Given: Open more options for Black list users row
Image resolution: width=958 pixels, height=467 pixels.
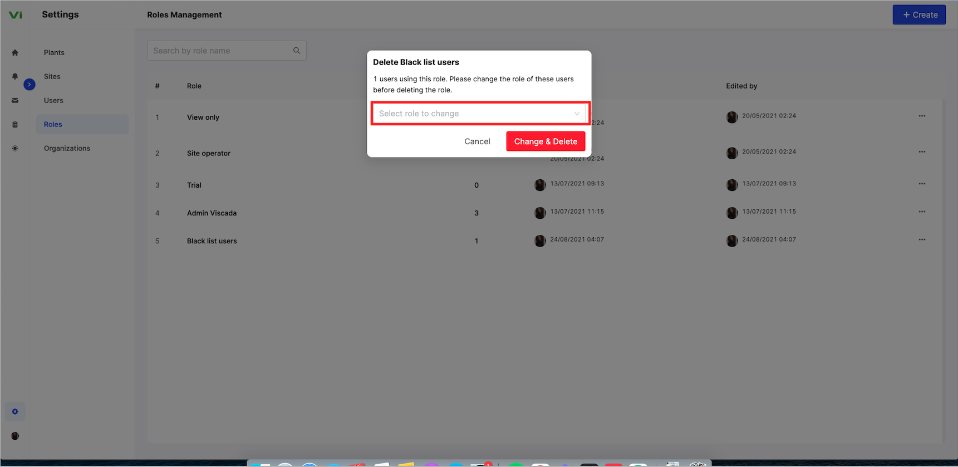Looking at the screenshot, I should pos(922,239).
